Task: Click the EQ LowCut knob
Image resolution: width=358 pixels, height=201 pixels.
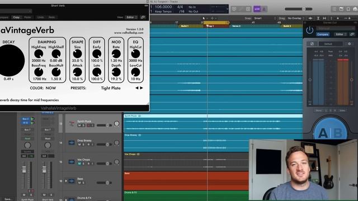Action: click(135, 72)
